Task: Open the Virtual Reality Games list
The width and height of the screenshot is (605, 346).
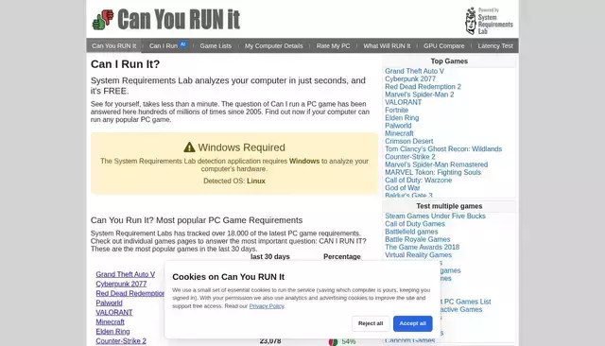Action: click(x=418, y=255)
